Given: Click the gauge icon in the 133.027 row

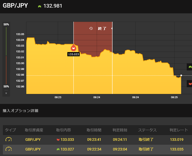Looking at the screenshot, I should click(x=8, y=149).
